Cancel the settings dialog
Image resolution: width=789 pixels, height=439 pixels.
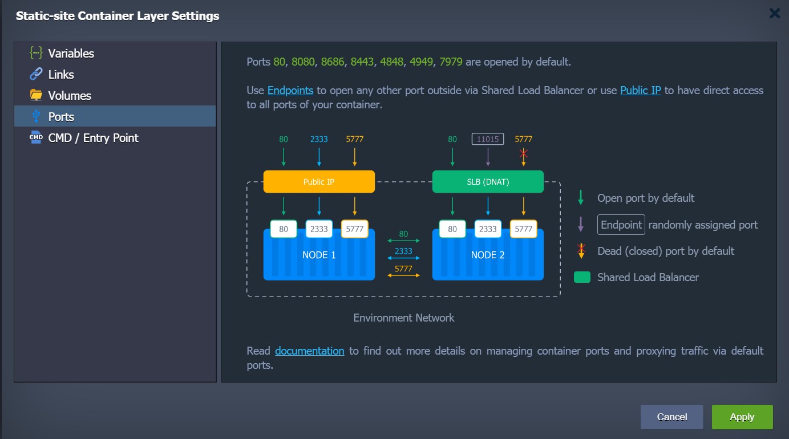click(x=672, y=417)
